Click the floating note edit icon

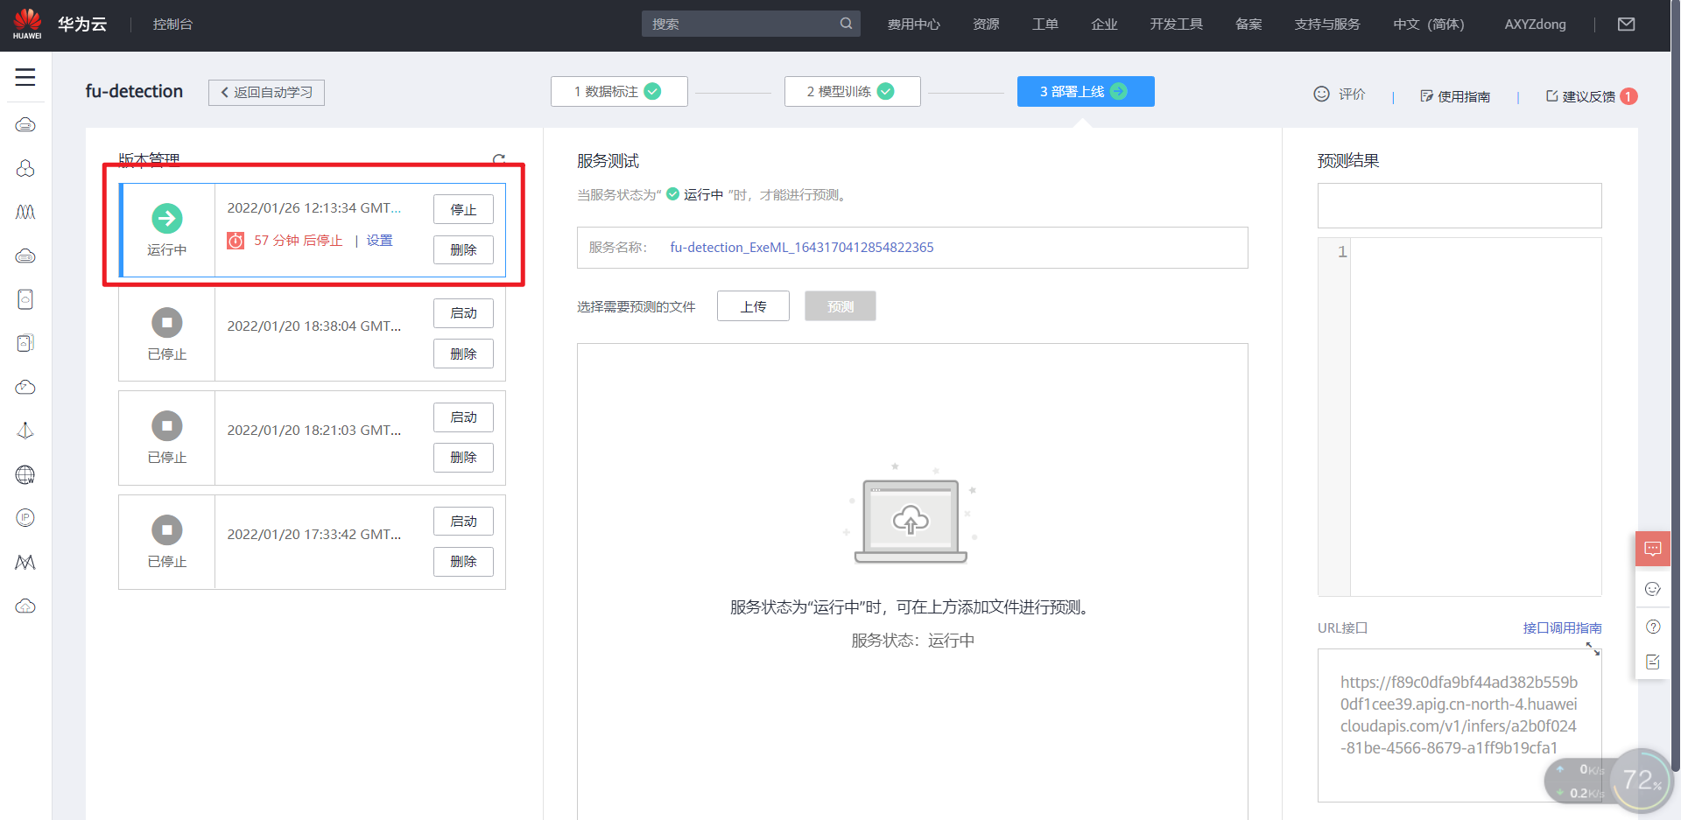click(1653, 662)
